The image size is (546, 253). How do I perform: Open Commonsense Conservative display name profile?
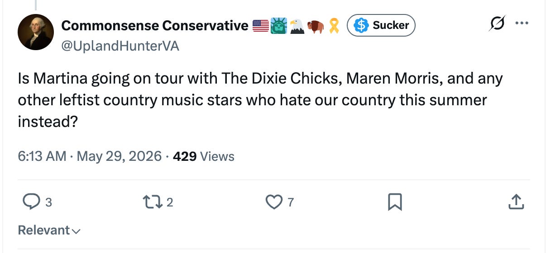coord(155,26)
